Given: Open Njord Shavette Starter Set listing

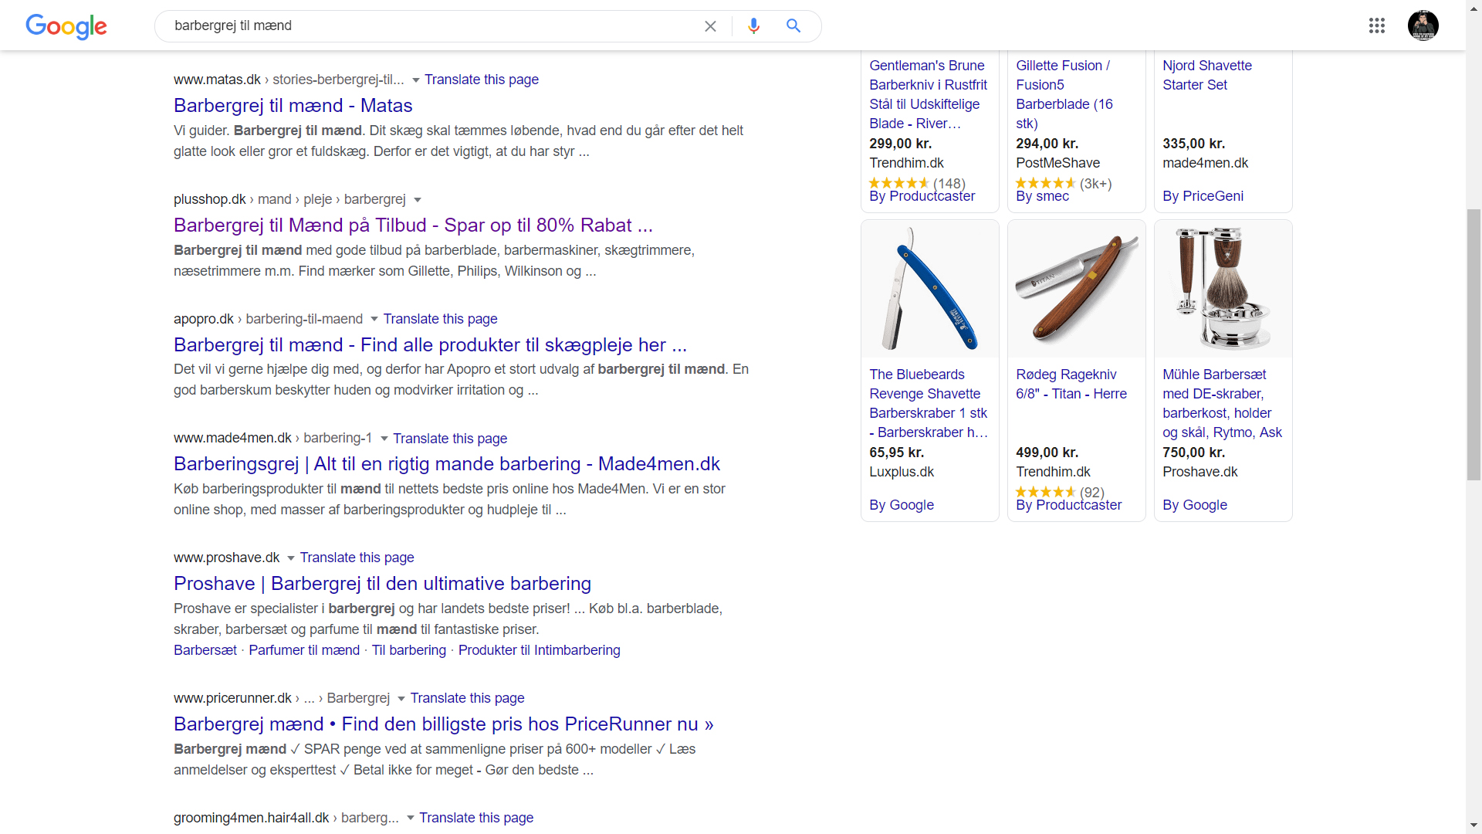Looking at the screenshot, I should click(x=1207, y=75).
